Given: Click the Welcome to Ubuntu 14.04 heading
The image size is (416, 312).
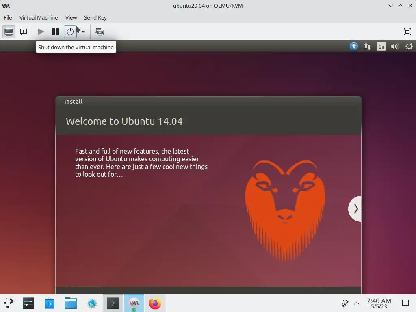Looking at the screenshot, I should (124, 121).
